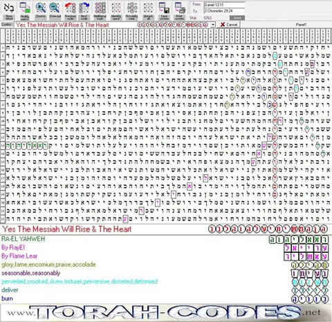Select the perverted, crooked, skew legend entry
This screenshot has height=322, width=332.
pos(80,281)
